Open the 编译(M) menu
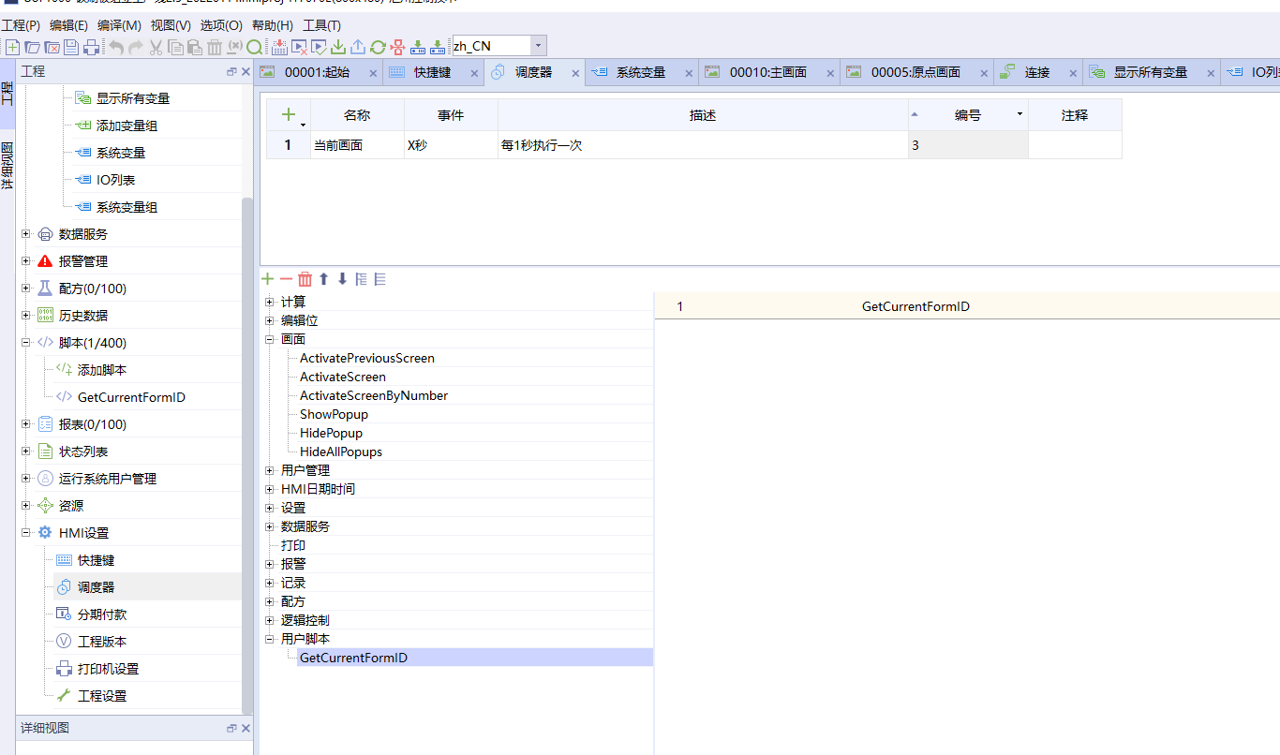Screen dimensions: 1280x755 point(119,25)
